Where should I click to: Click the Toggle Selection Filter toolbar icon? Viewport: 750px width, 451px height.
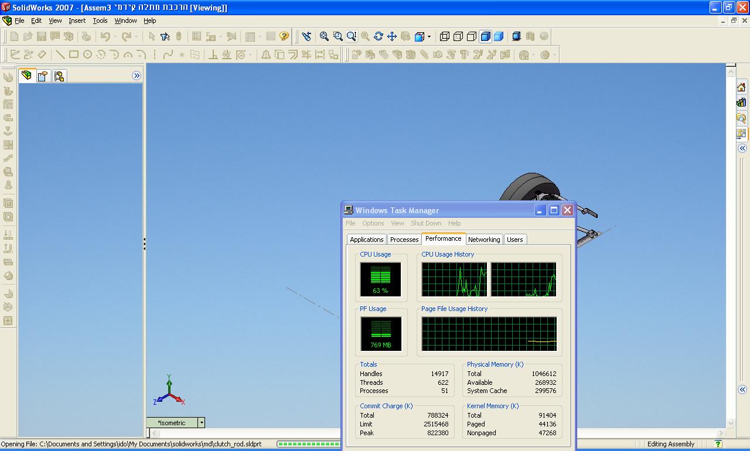point(165,36)
